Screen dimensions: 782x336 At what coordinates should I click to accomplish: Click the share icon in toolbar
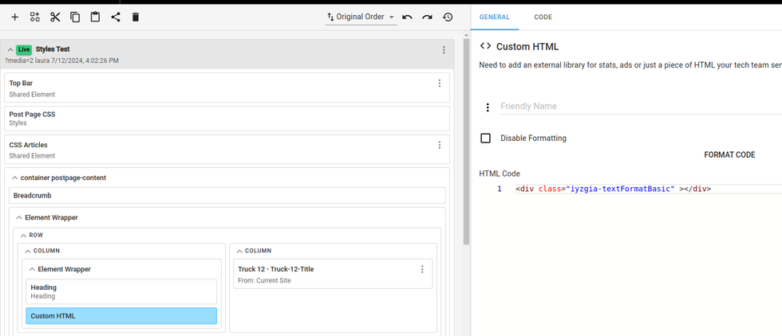[x=116, y=17]
